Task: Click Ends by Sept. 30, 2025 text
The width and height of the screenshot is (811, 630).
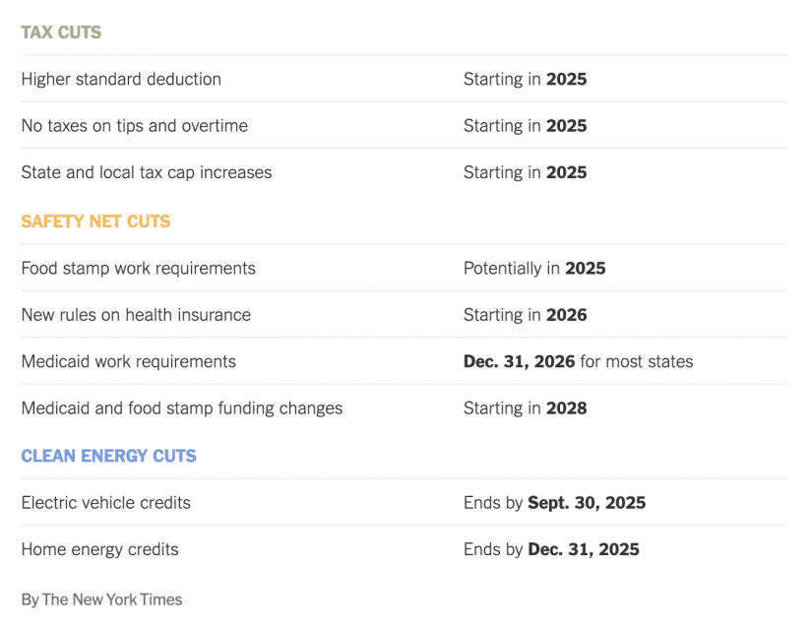Action: tap(554, 502)
